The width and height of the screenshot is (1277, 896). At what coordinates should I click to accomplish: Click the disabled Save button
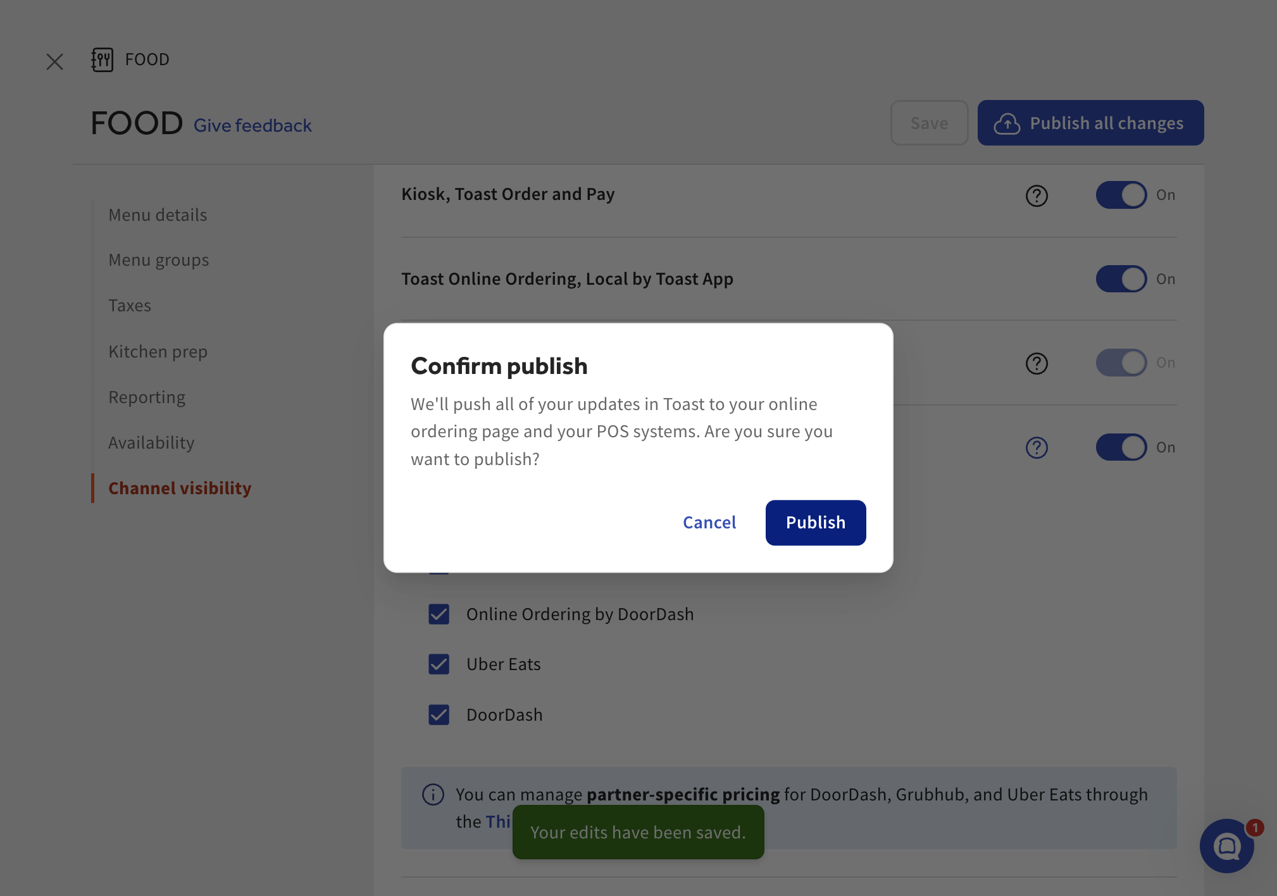tap(929, 123)
